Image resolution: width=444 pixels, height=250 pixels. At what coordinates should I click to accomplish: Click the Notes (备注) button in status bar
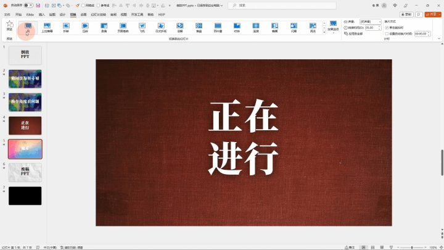(350, 248)
